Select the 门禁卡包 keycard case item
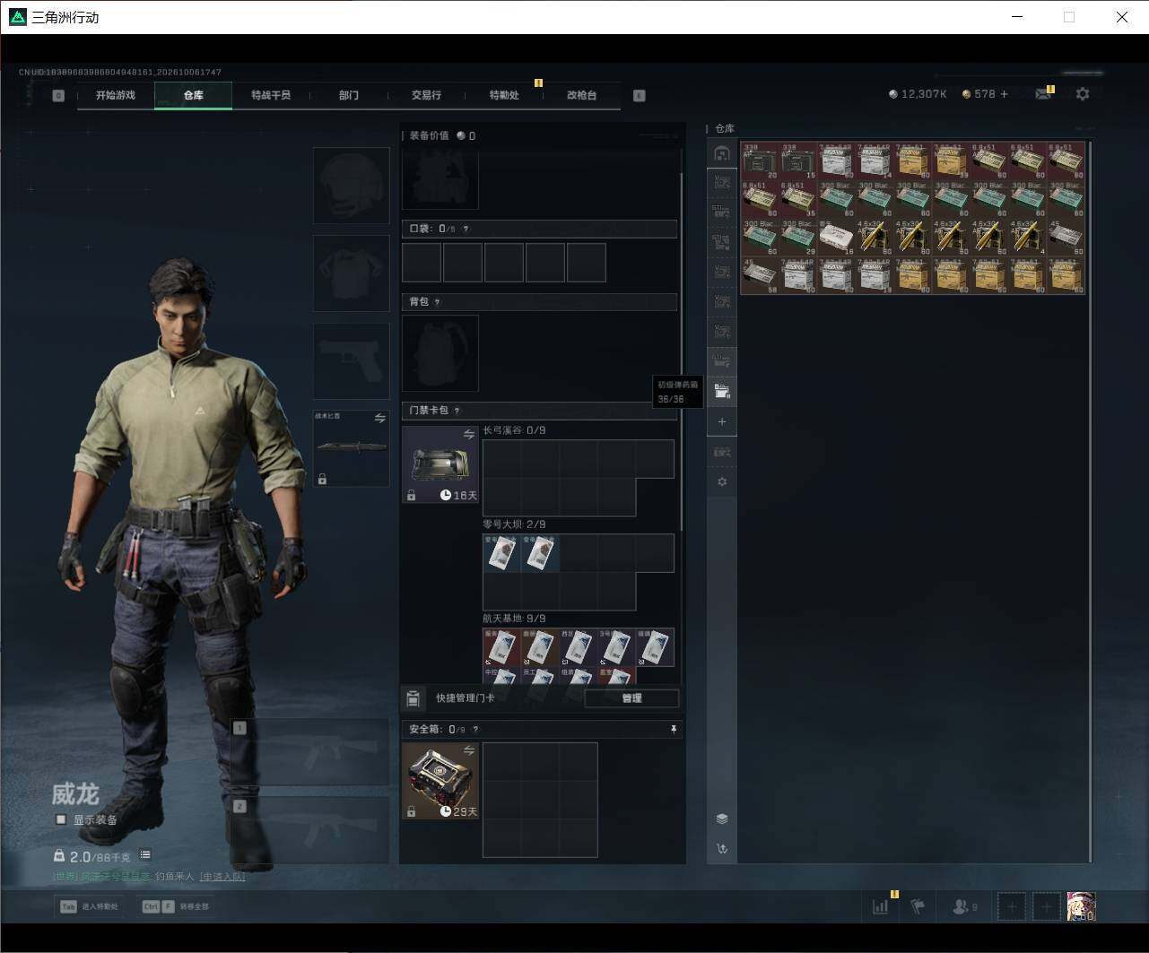Screen dimensions: 1149x953 [x=440, y=464]
